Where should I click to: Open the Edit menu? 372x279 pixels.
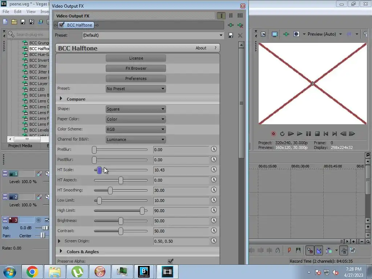click(x=17, y=11)
